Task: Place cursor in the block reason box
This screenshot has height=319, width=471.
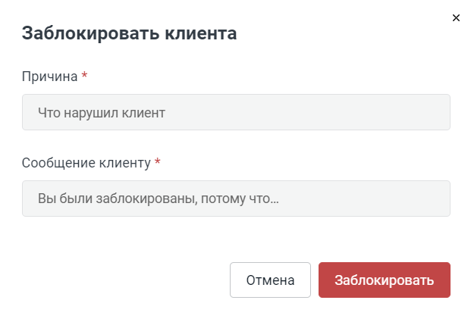Action: coord(236,112)
